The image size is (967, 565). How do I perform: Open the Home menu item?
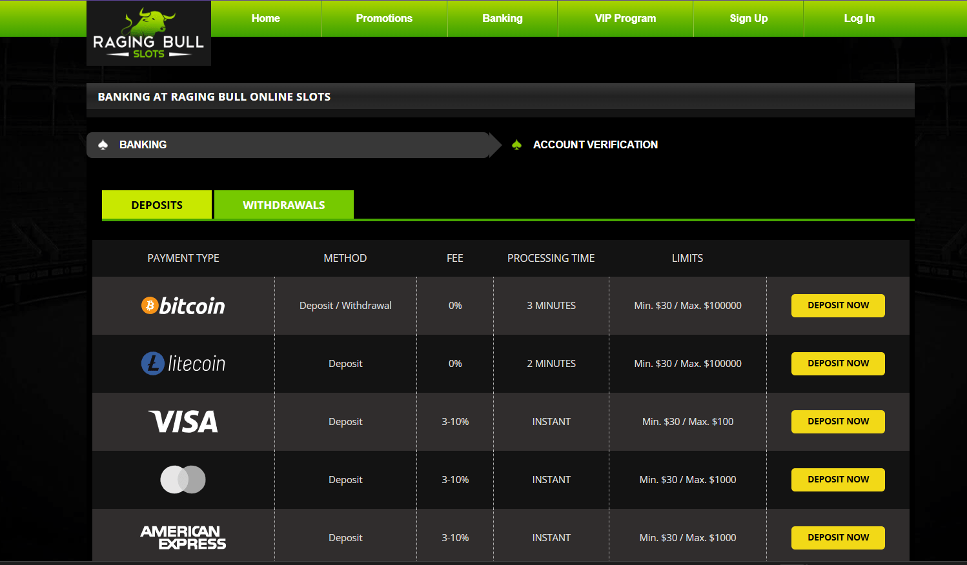pos(265,19)
